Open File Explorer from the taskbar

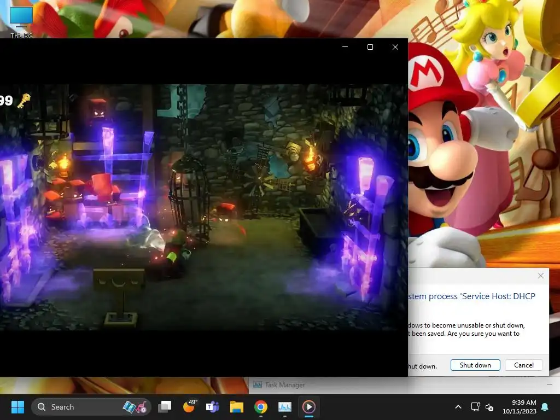click(236, 407)
